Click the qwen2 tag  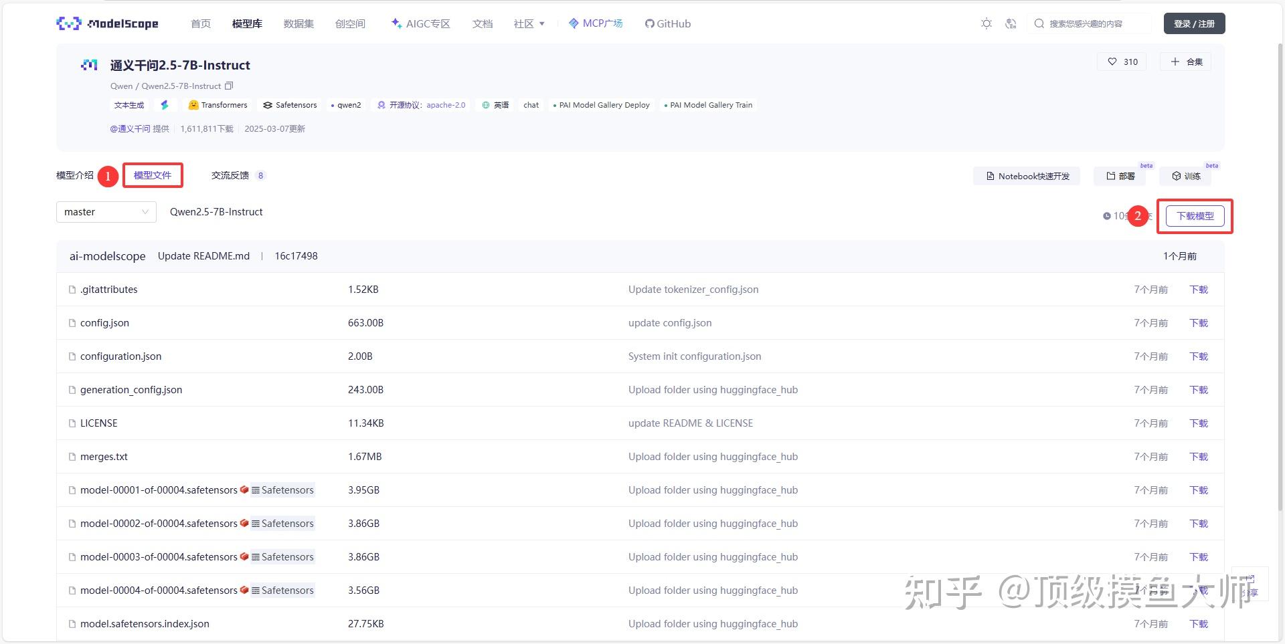coord(346,105)
